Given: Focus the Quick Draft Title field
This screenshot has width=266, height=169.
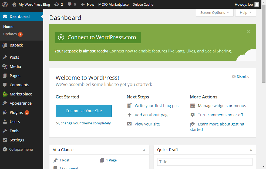Looking at the screenshot, I should [x=205, y=162].
